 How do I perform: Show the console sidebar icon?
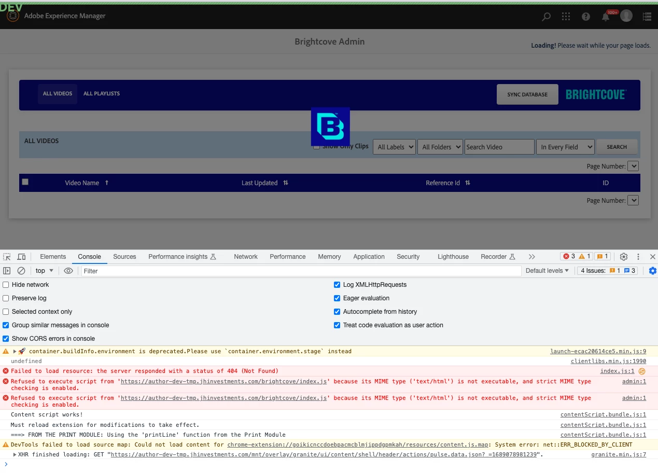[7, 271]
